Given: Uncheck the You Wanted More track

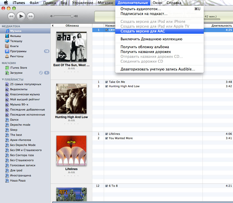Looking at the screenshot, I should (x=106, y=138).
